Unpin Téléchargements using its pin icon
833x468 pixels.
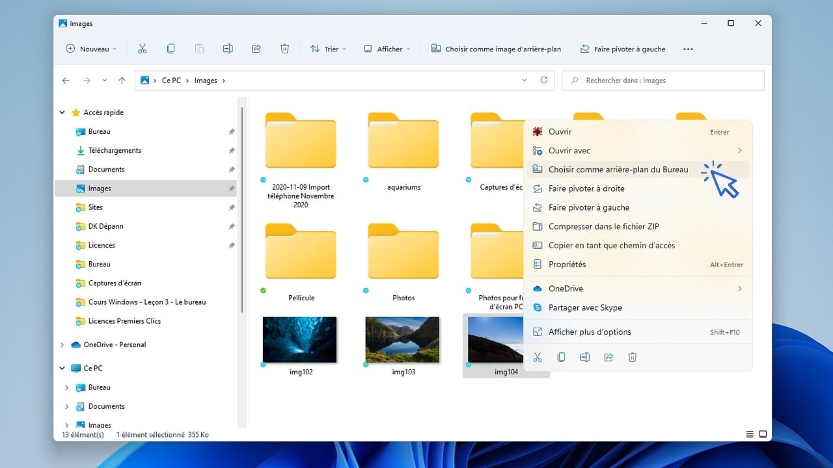click(x=231, y=151)
